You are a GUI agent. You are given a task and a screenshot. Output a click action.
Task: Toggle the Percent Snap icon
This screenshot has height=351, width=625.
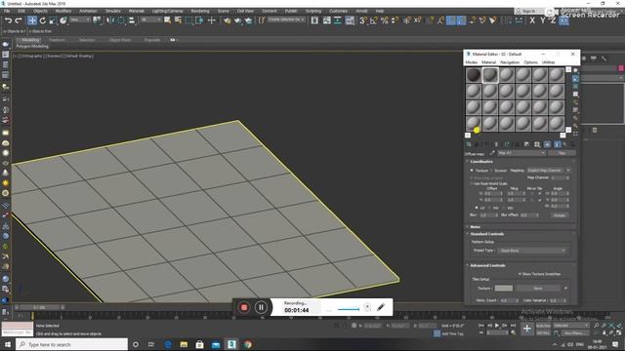(x=384, y=20)
